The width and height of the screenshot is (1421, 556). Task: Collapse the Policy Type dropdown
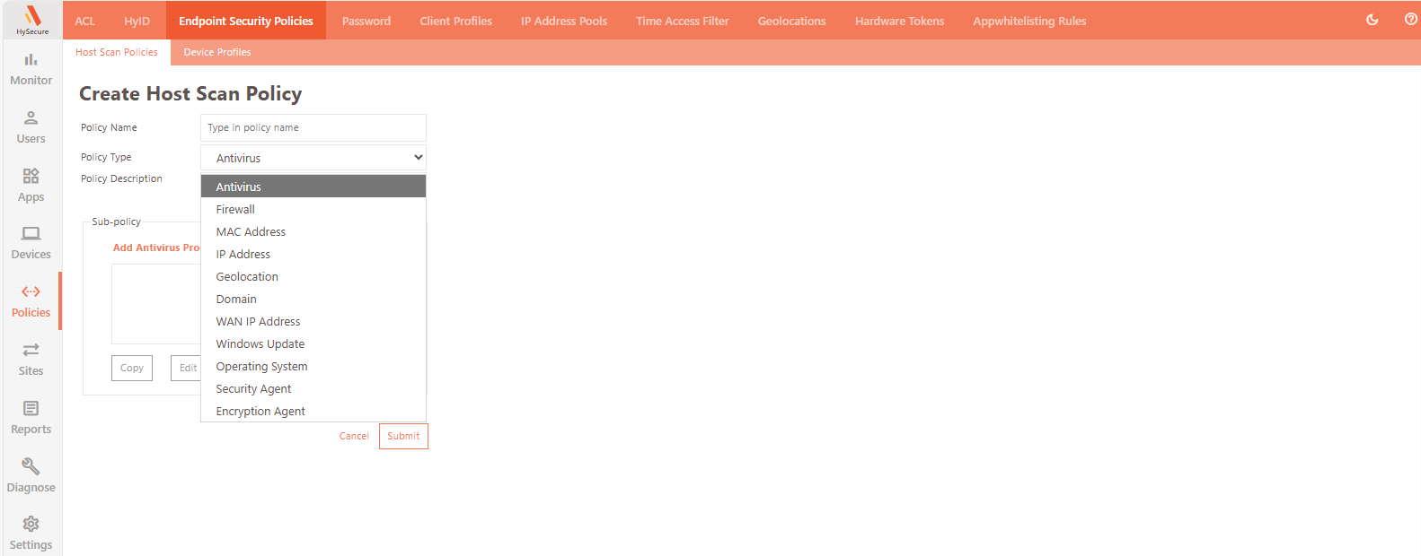[x=313, y=158]
